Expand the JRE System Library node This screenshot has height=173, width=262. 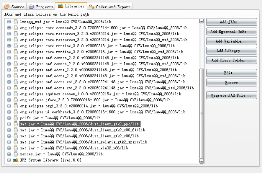(9, 160)
